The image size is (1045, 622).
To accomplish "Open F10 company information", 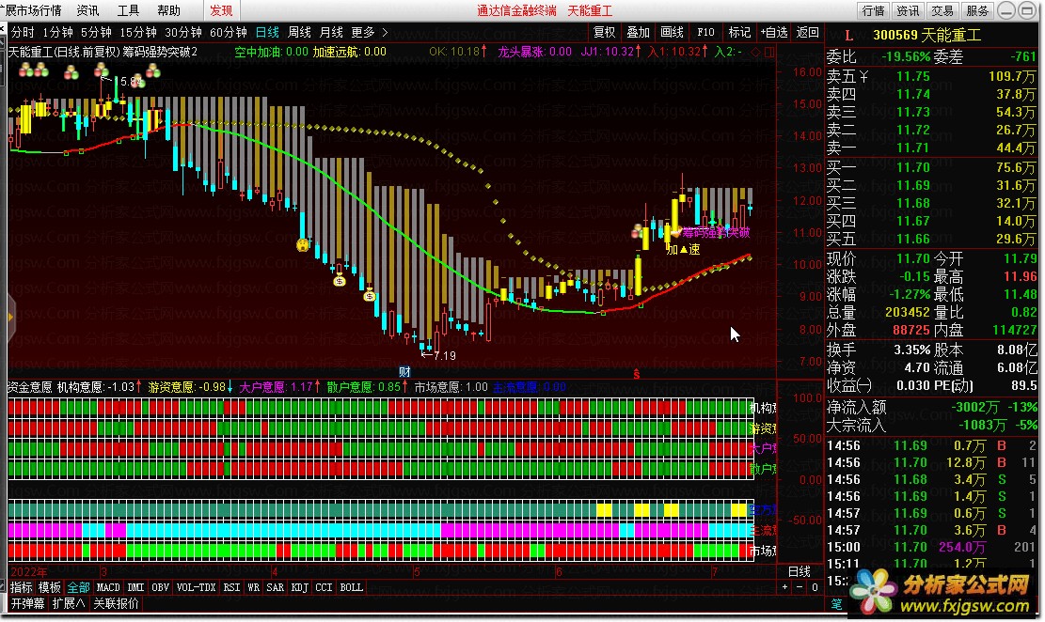I will [x=705, y=32].
